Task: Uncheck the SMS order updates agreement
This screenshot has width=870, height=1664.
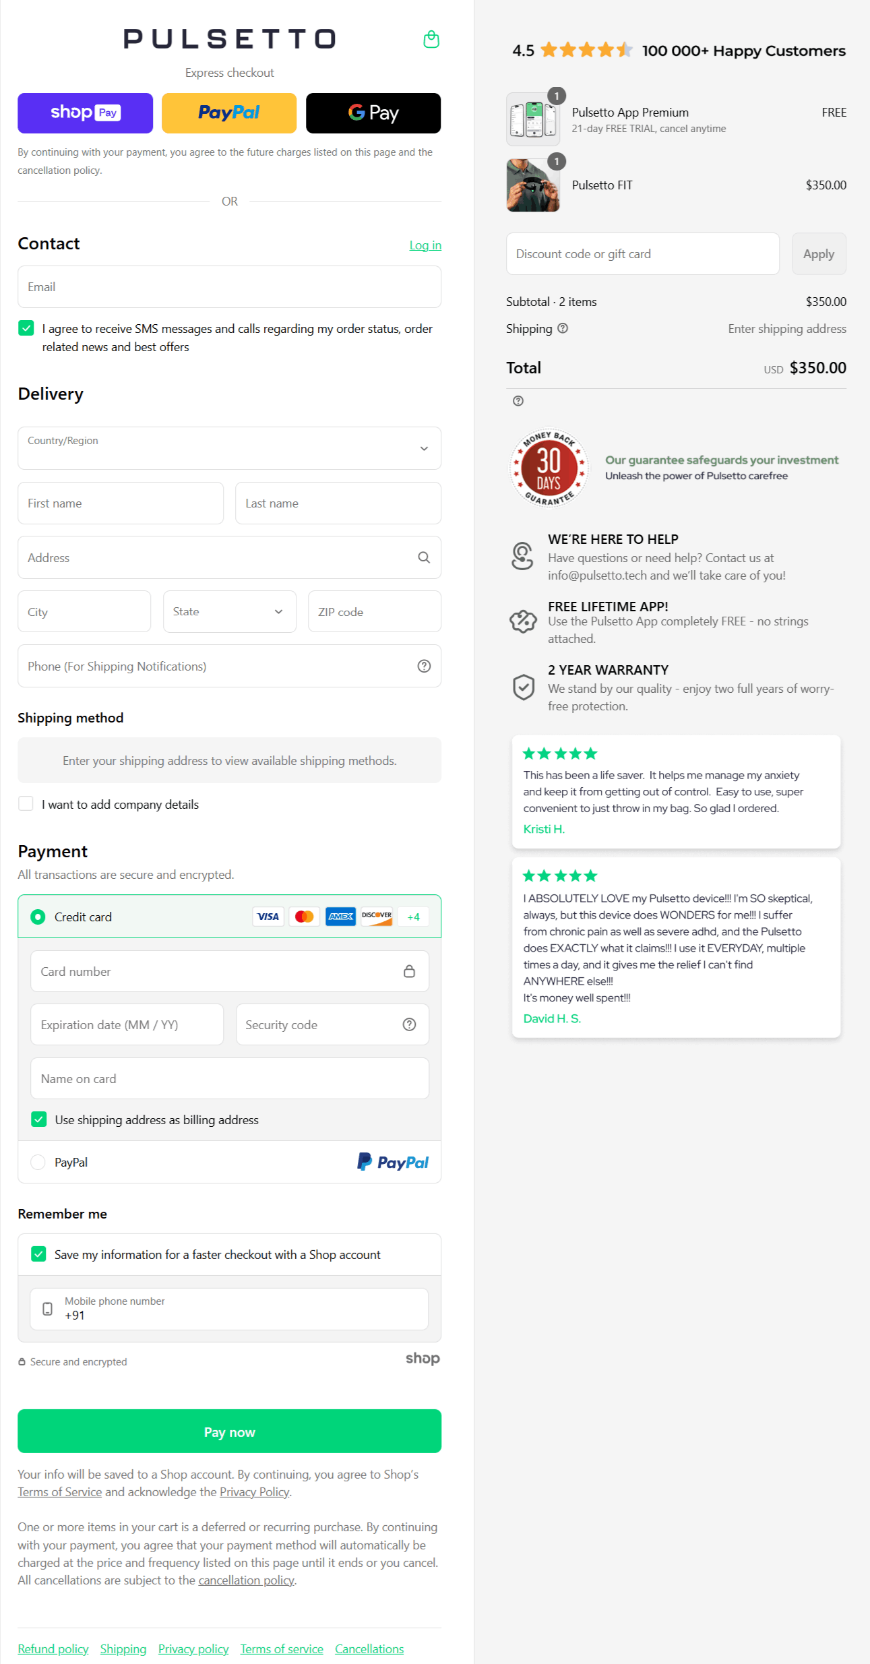Action: [26, 328]
